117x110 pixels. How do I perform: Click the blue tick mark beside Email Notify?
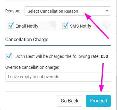click(x=11, y=25)
